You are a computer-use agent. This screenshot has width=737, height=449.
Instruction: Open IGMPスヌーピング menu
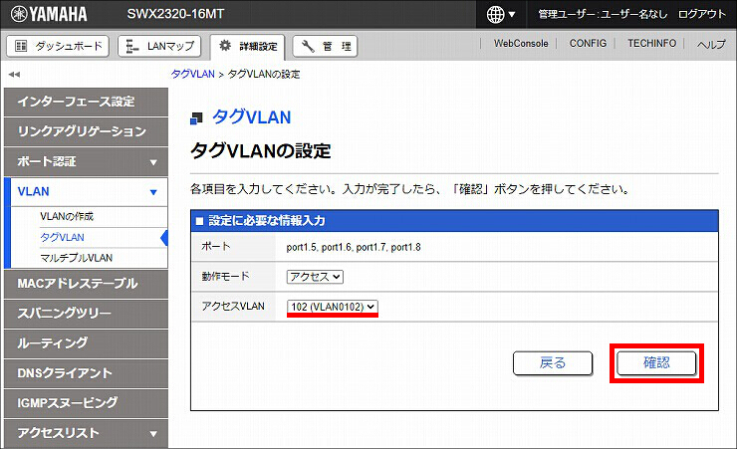click(86, 403)
